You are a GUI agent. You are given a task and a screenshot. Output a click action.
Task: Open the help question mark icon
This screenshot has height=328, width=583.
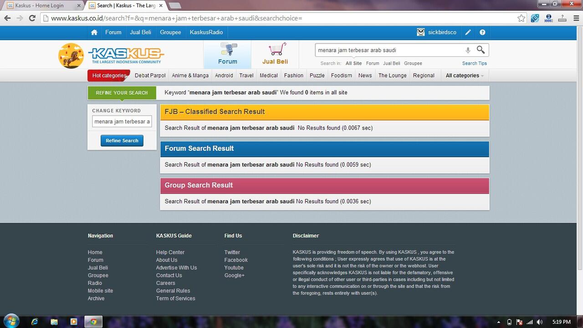point(482,32)
